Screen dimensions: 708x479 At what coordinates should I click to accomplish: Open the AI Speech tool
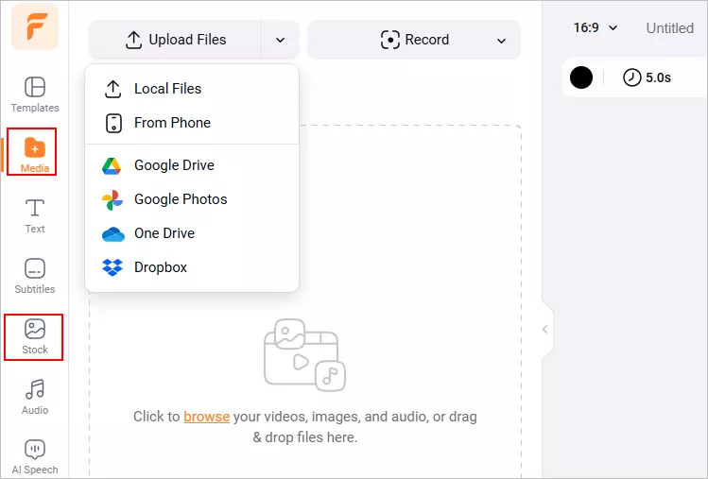pyautogui.click(x=35, y=457)
